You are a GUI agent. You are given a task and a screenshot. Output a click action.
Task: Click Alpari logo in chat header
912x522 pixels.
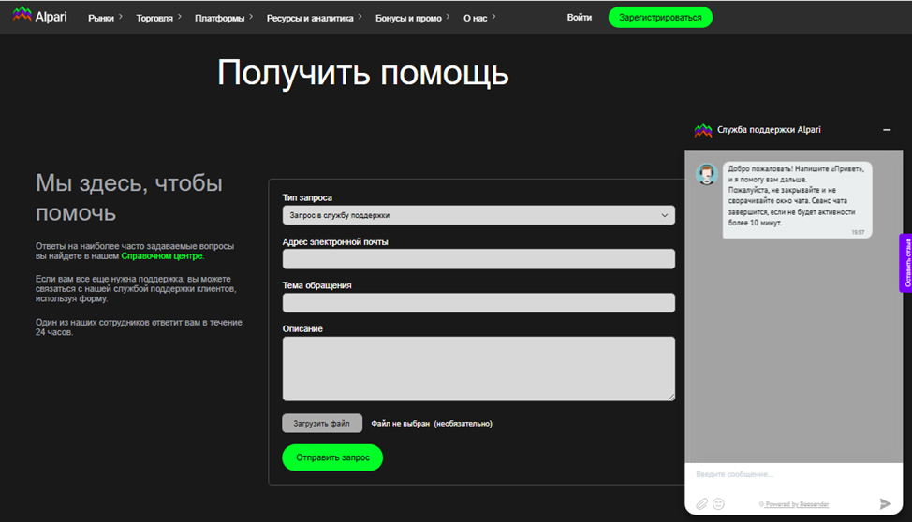(703, 130)
